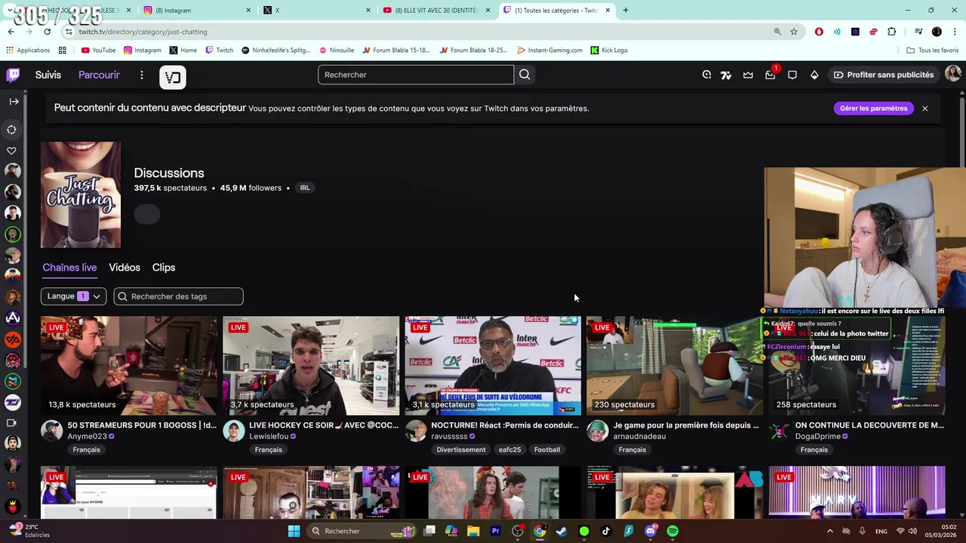Open Chrome three-dot menu

pos(954,32)
